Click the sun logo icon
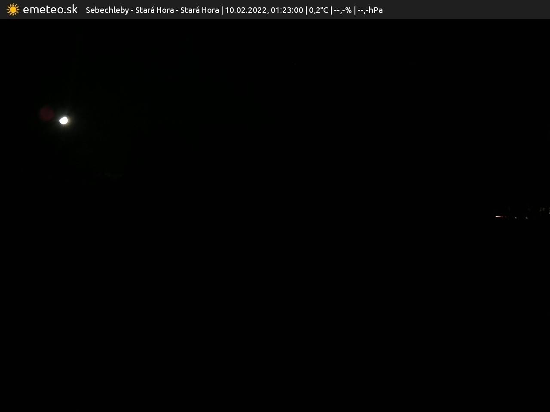 click(13, 10)
